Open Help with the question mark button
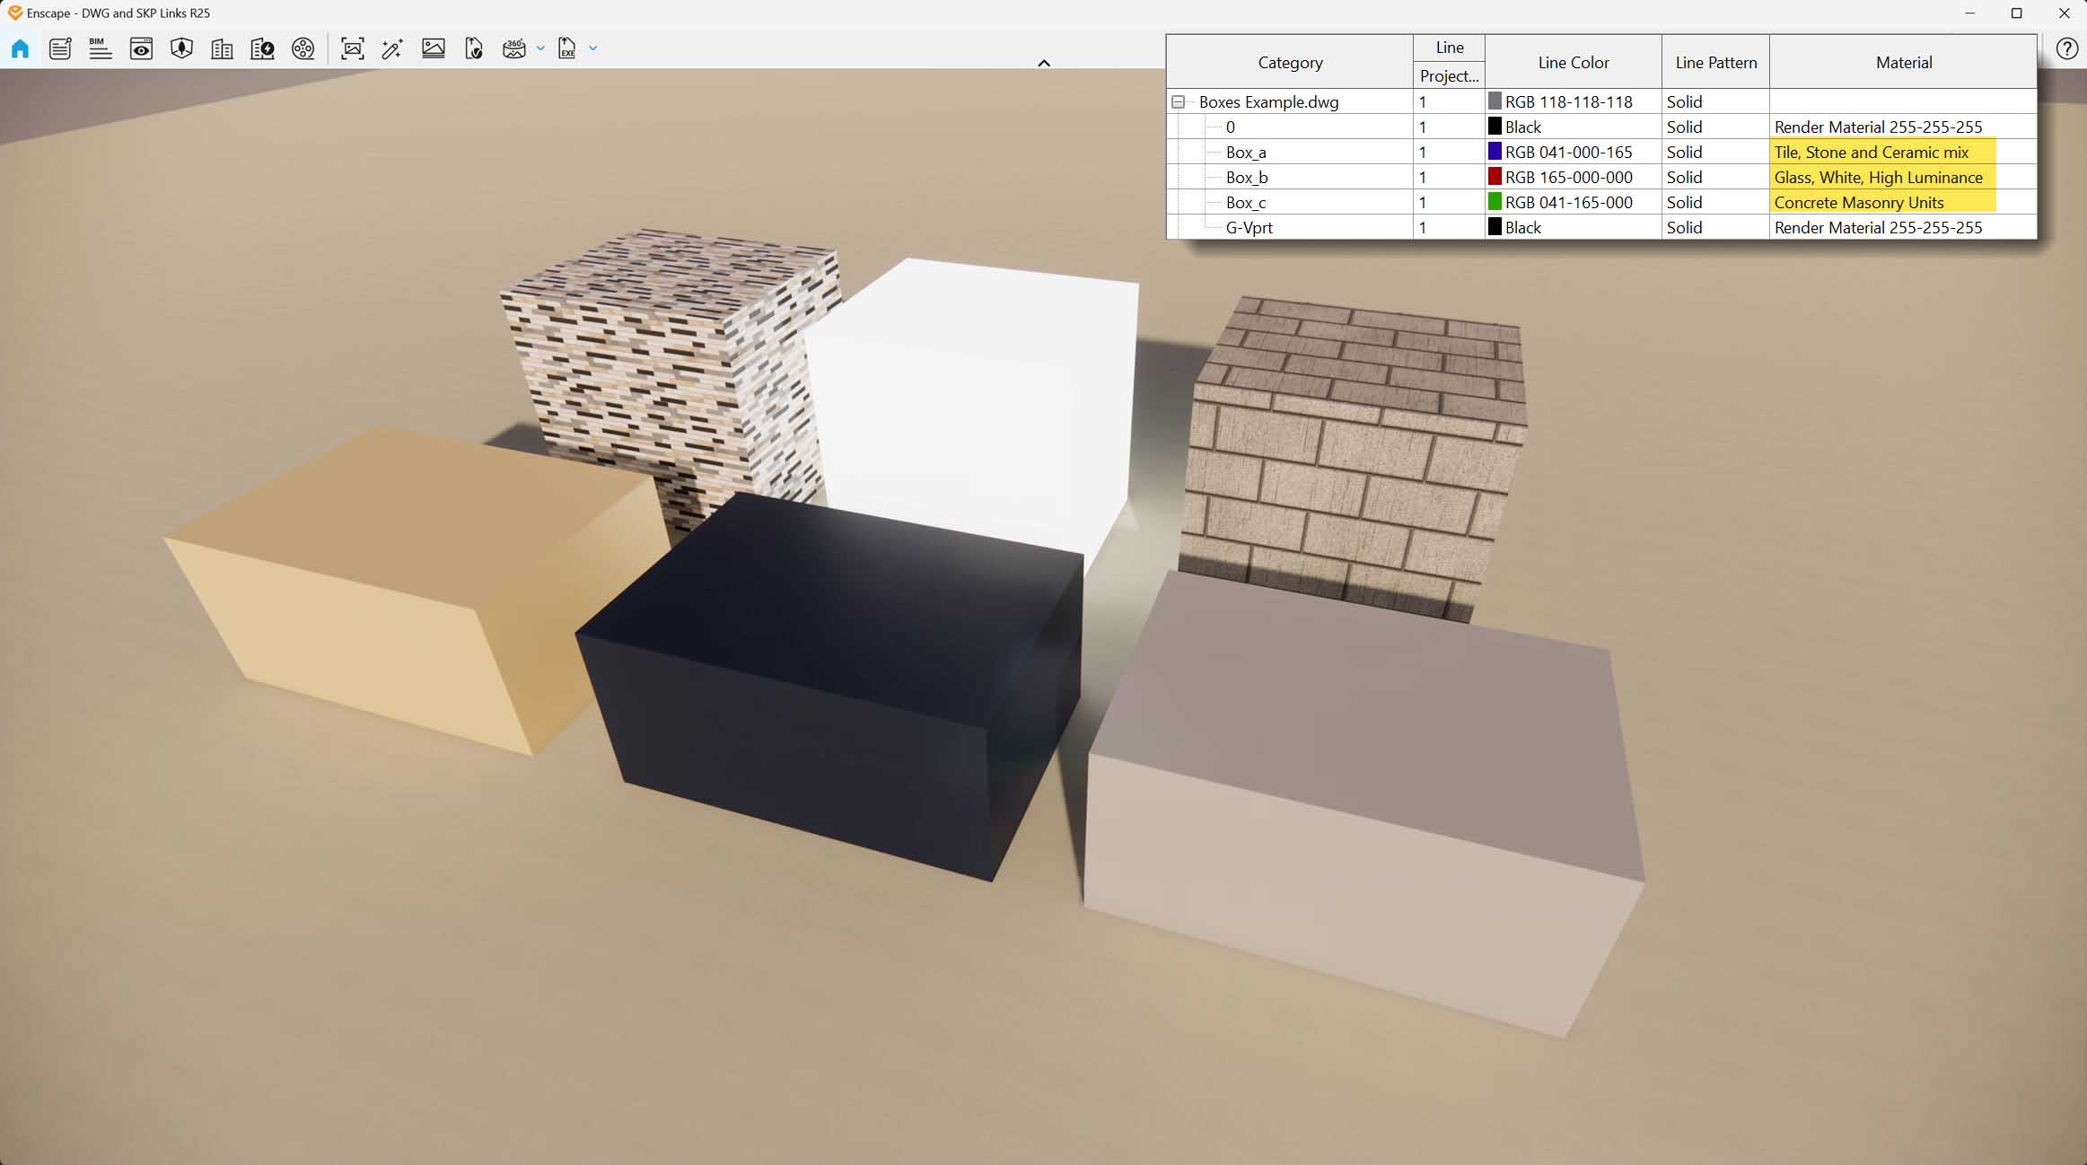2087x1165 pixels. 2067,48
